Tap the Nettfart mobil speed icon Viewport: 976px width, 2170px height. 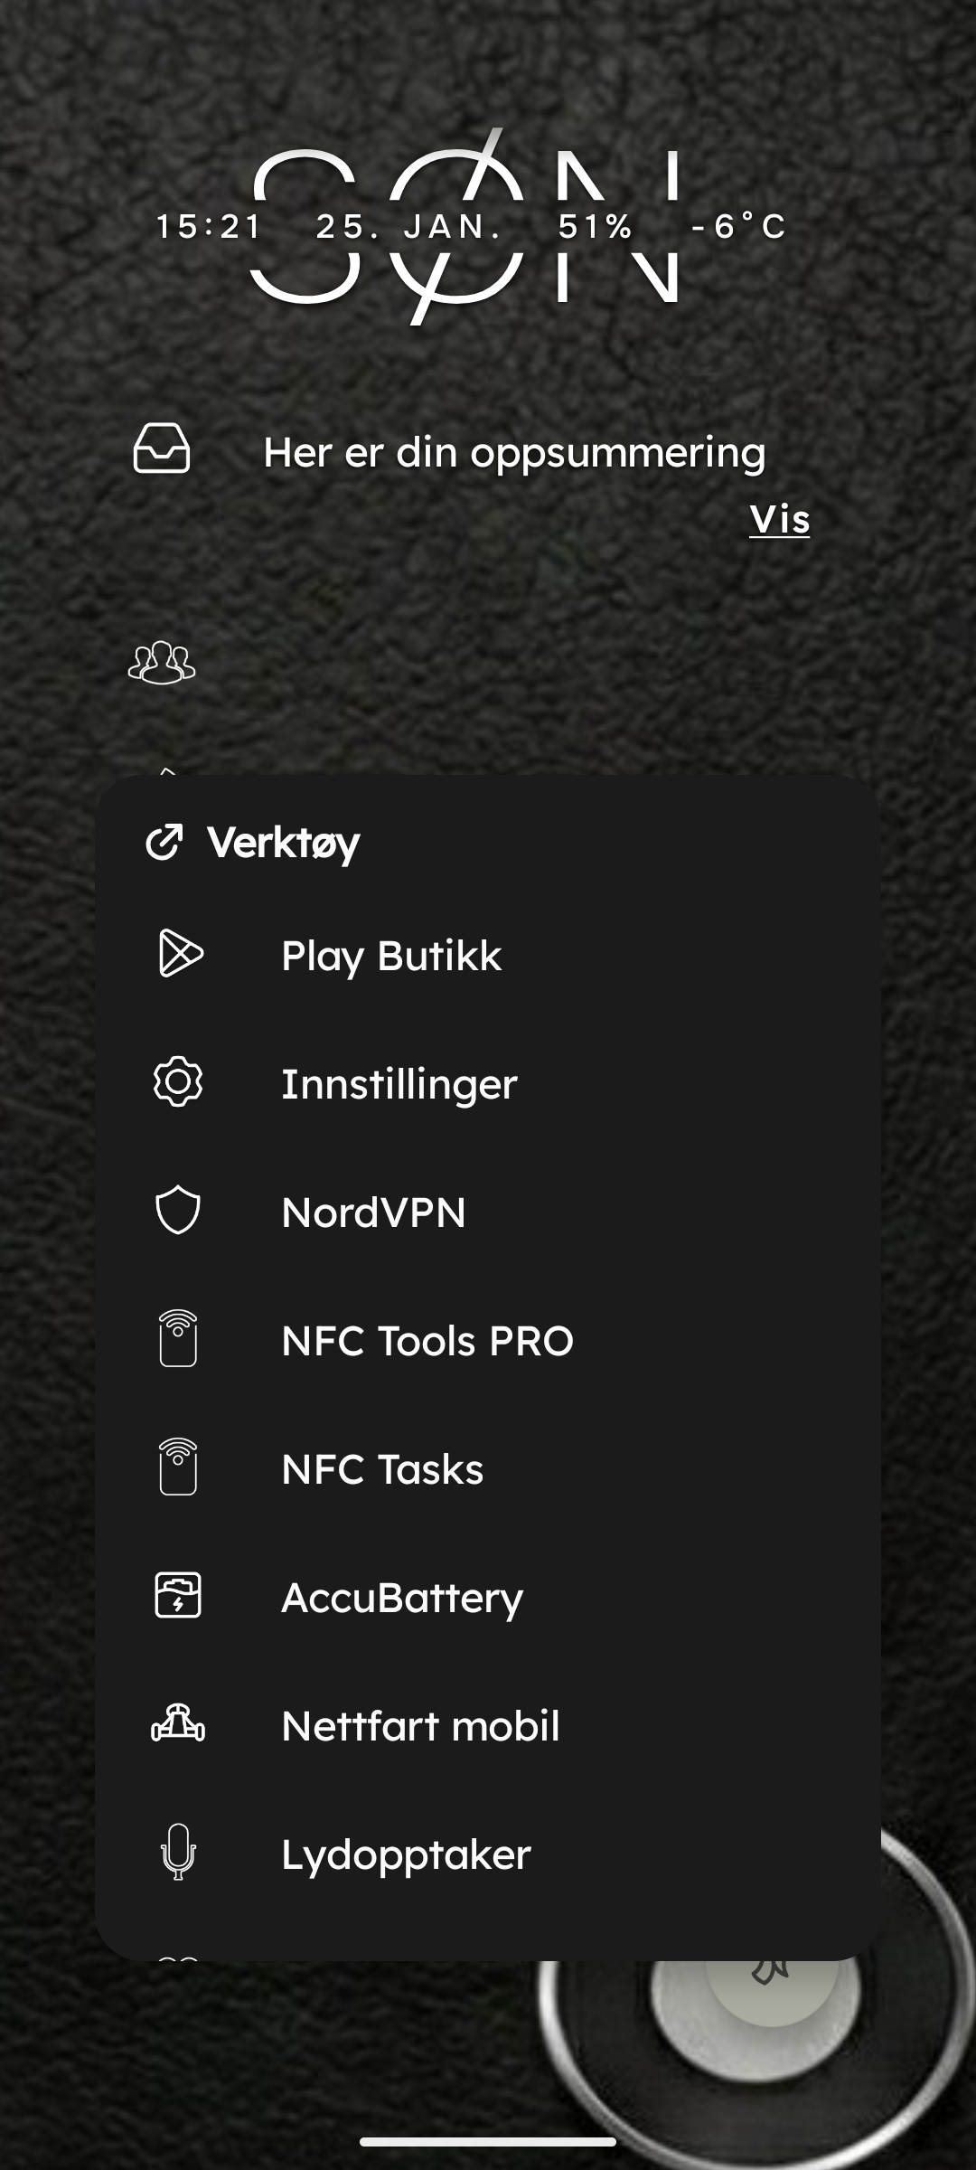coord(178,1723)
